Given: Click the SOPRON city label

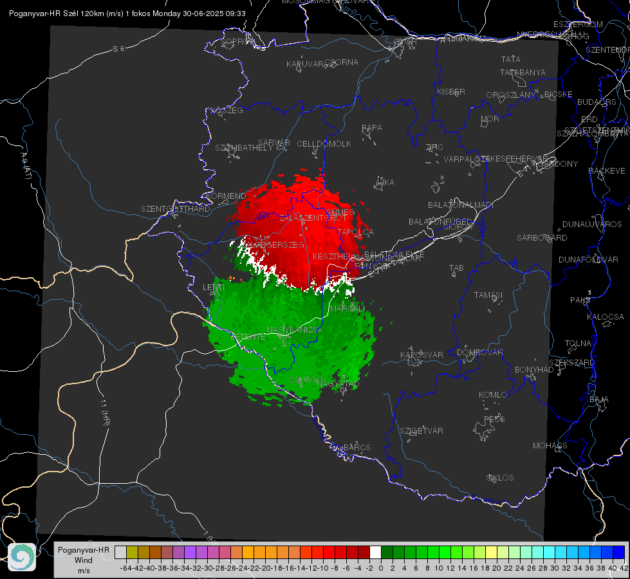Looking at the screenshot, I should (237, 41).
